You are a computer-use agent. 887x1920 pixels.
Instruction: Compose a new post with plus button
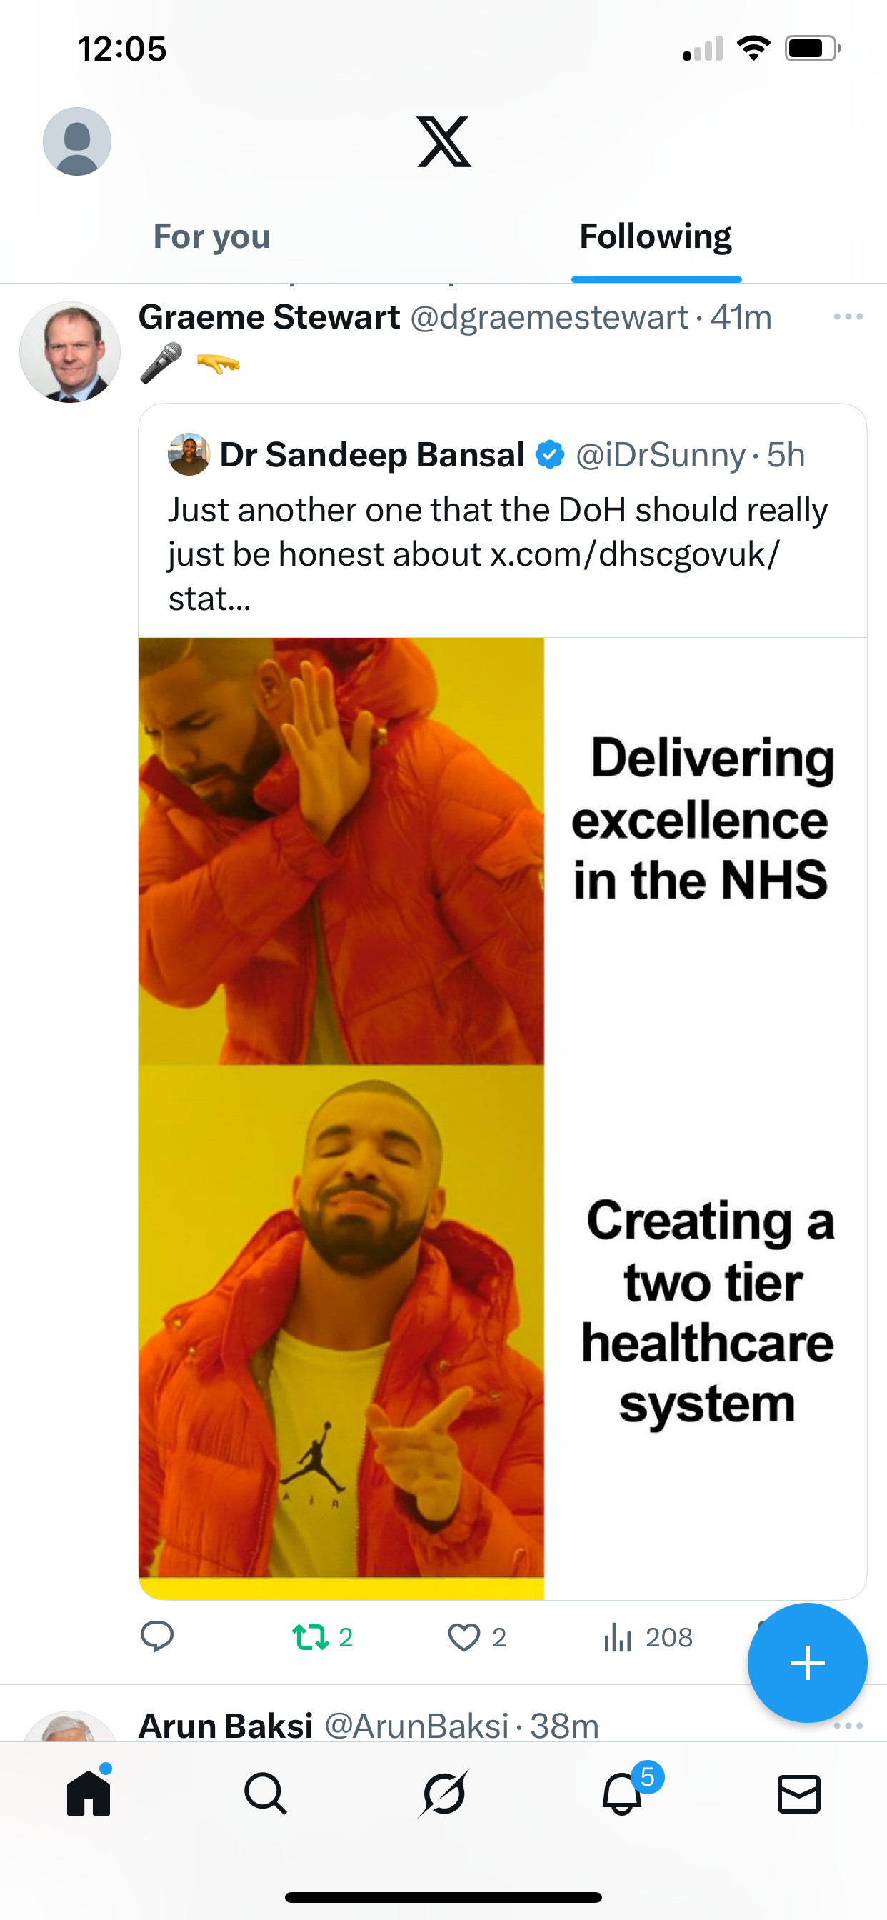pos(807,1663)
